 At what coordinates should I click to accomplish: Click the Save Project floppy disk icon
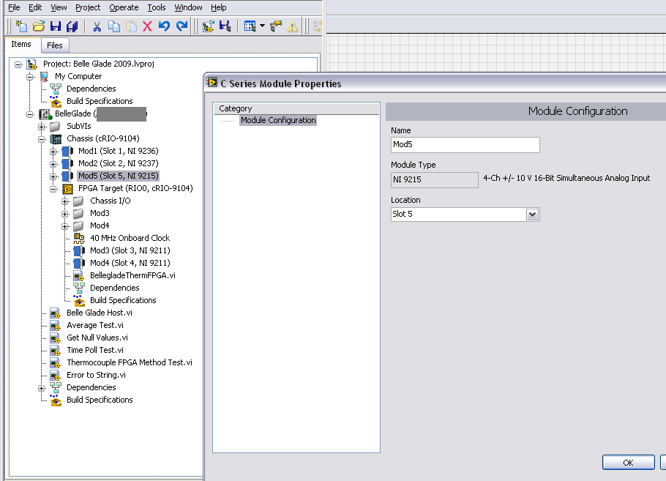coord(55,26)
